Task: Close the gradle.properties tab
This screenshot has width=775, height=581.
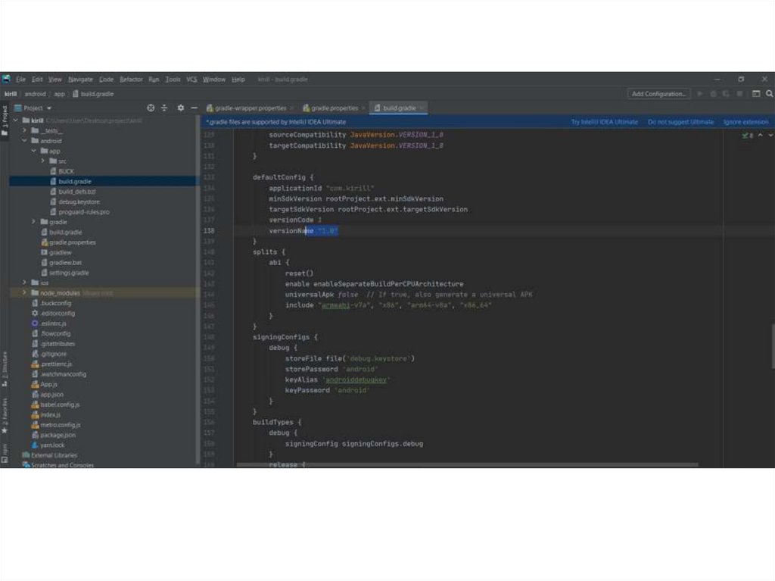Action: (x=363, y=108)
